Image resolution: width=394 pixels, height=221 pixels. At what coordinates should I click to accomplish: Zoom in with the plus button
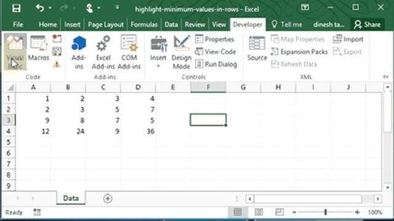coord(357,212)
